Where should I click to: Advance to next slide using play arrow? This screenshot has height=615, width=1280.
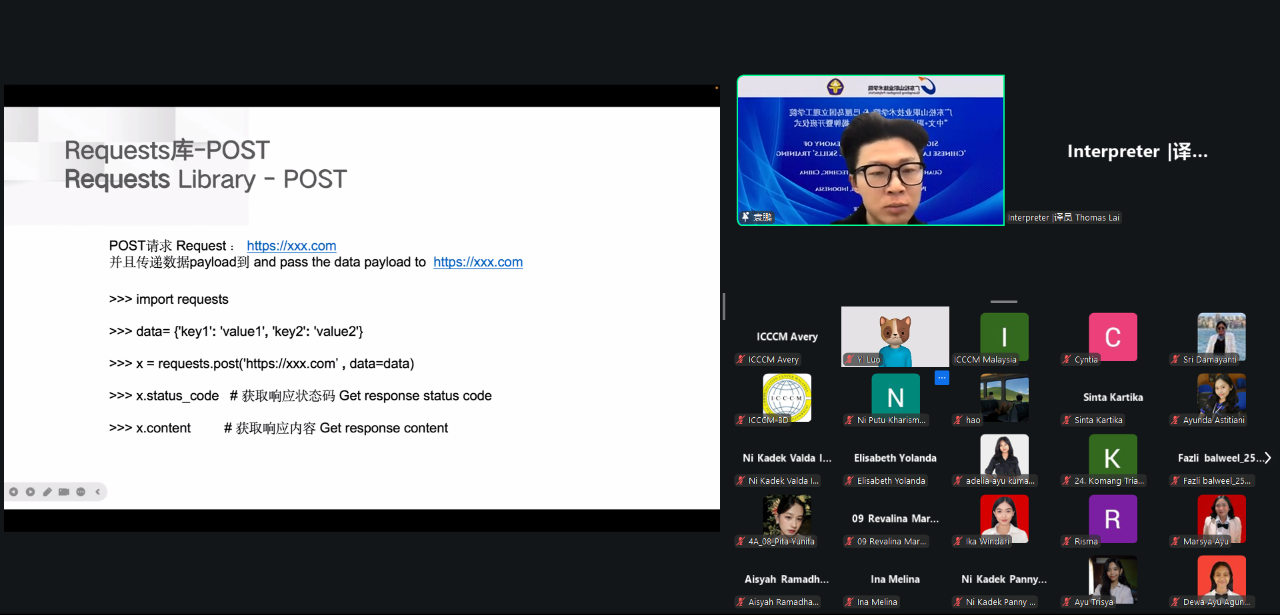[x=31, y=492]
